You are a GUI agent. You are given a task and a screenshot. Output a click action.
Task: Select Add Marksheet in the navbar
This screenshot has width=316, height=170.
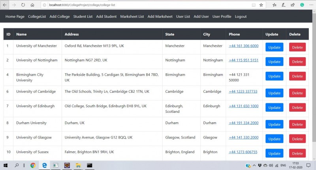[x=160, y=17]
